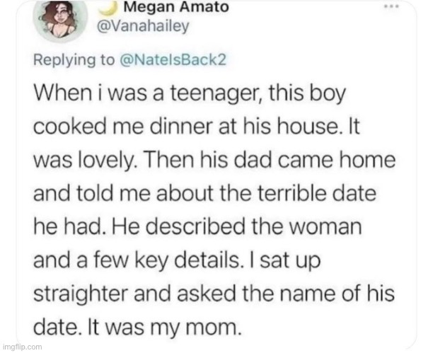Viewport: 433px width, 353px height.
Task: Click the crescent moon emoji beside the name
Action: [x=107, y=8]
